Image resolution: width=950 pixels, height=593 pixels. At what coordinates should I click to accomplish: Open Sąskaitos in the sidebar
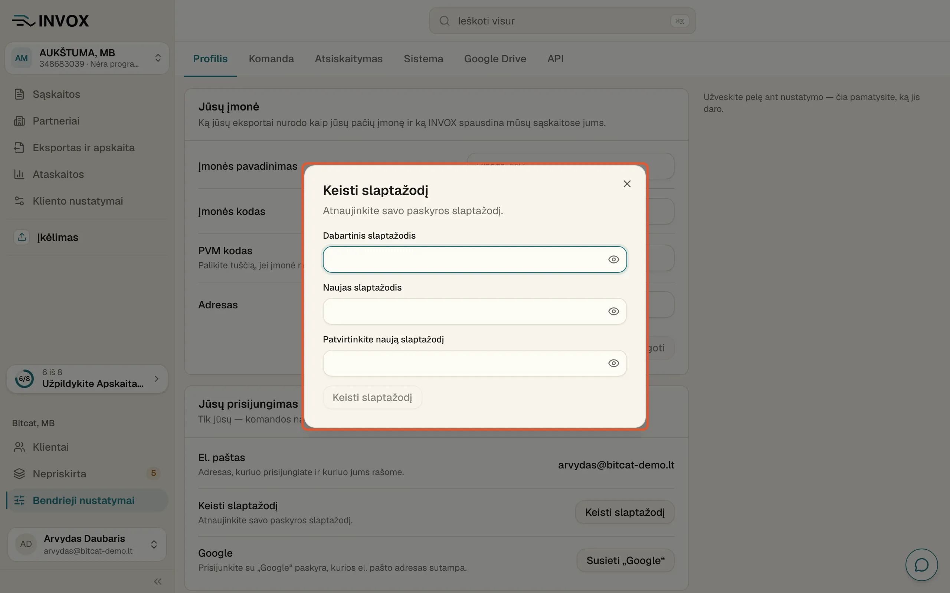[87, 94]
